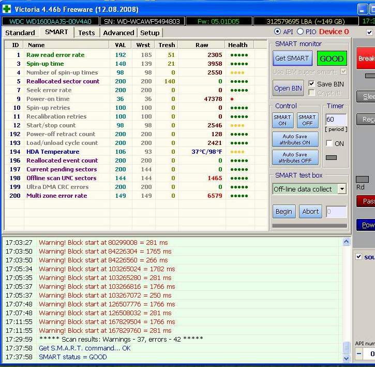This screenshot has width=375, height=367.
Task: Click the field next to Abort
Action: 336,212
